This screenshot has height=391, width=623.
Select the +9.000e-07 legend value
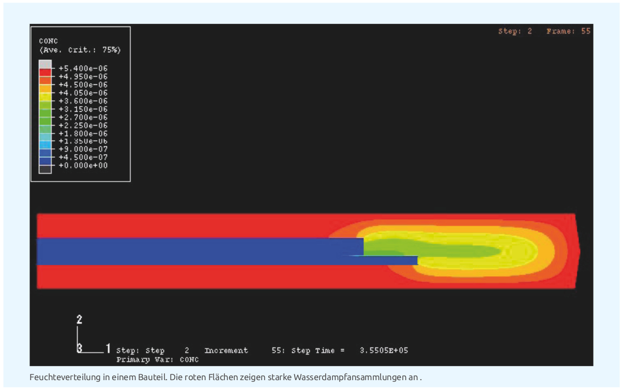(83, 149)
